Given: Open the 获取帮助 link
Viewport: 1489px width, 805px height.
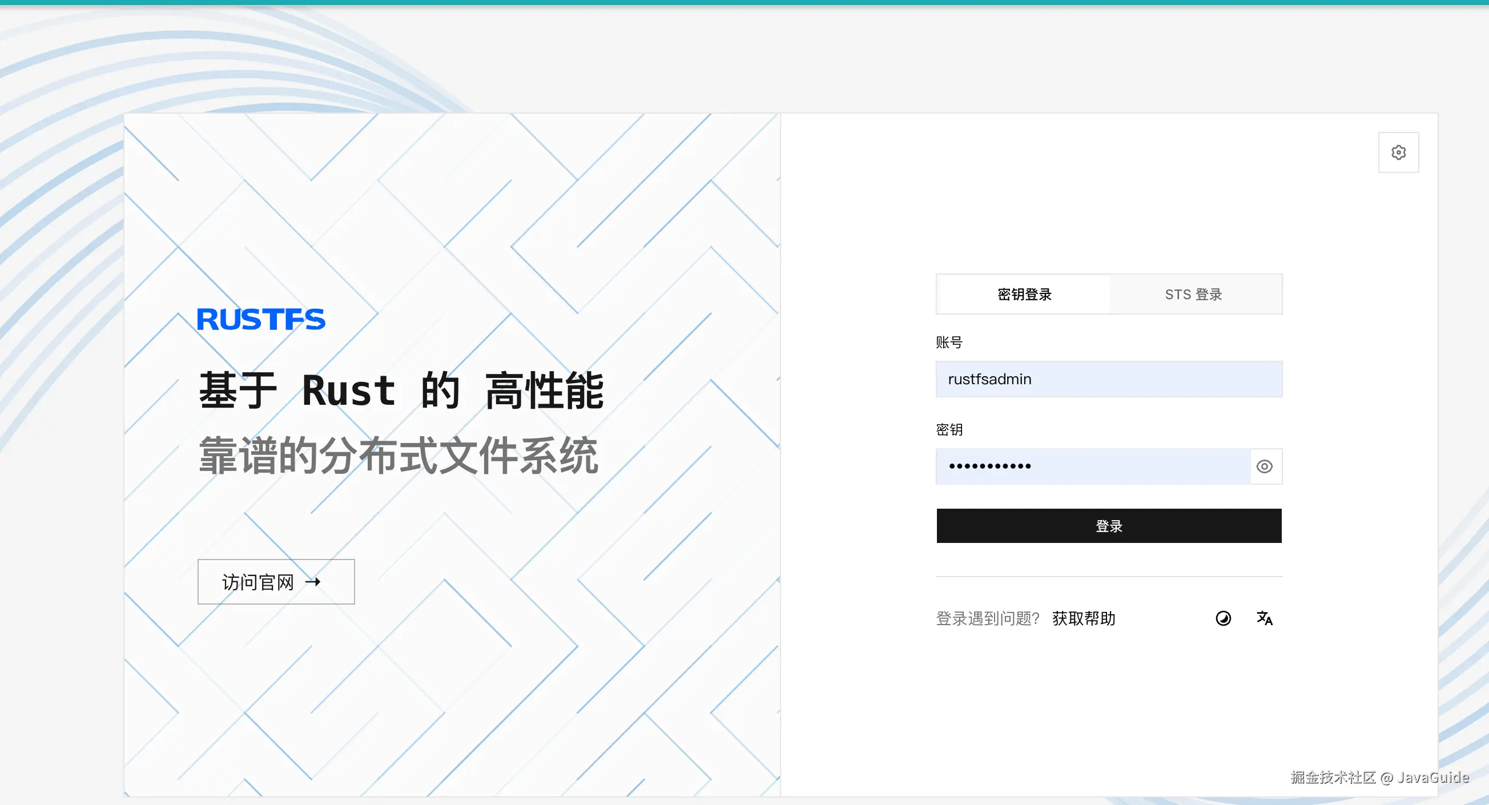Looking at the screenshot, I should tap(1084, 618).
